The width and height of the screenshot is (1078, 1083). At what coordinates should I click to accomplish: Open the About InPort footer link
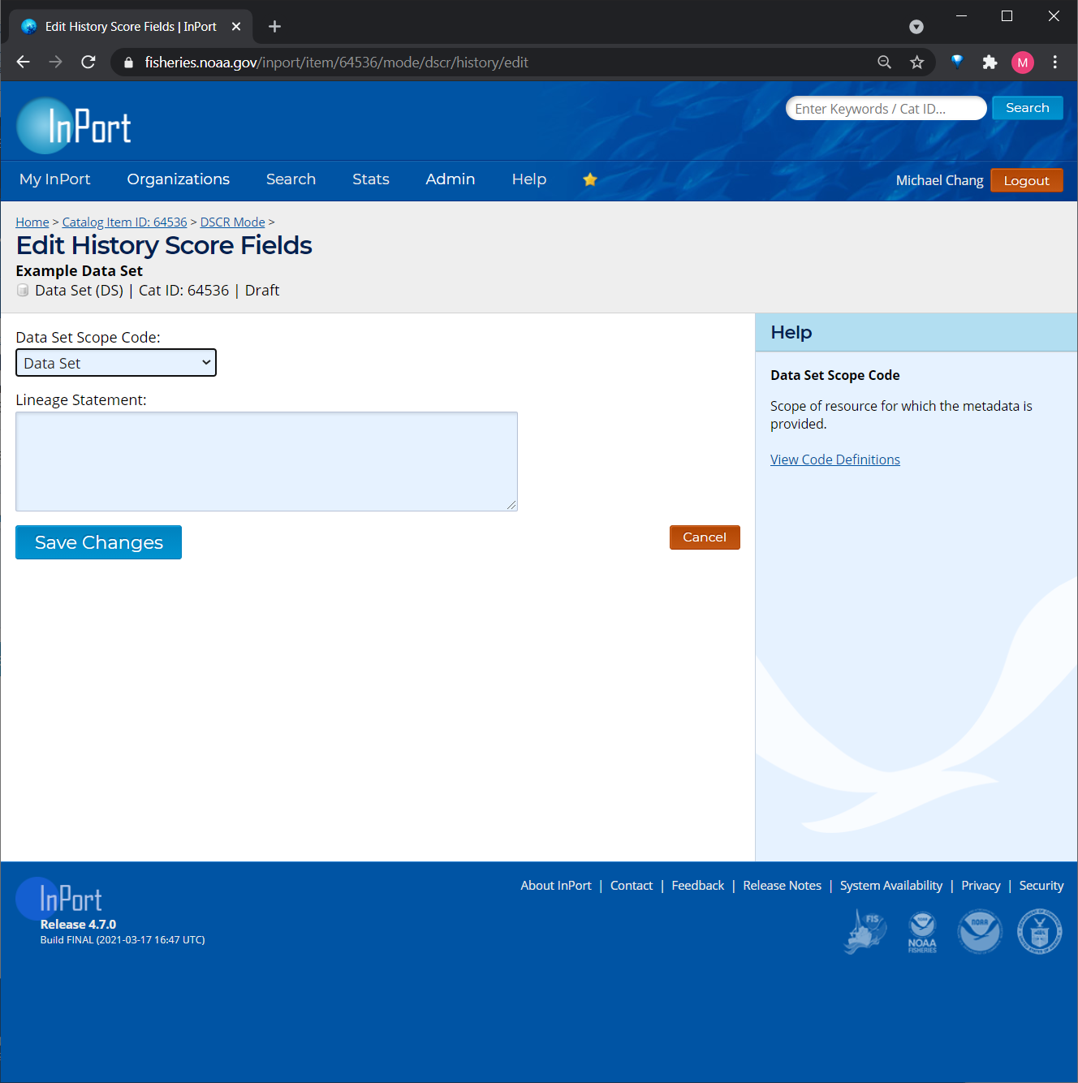pyautogui.click(x=556, y=886)
